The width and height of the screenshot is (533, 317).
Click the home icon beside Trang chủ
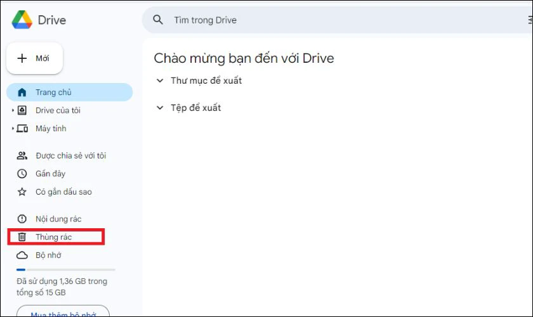click(x=22, y=92)
